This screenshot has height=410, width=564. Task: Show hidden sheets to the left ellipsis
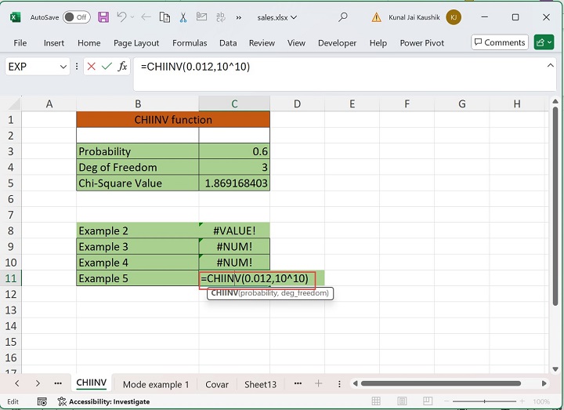(x=58, y=383)
